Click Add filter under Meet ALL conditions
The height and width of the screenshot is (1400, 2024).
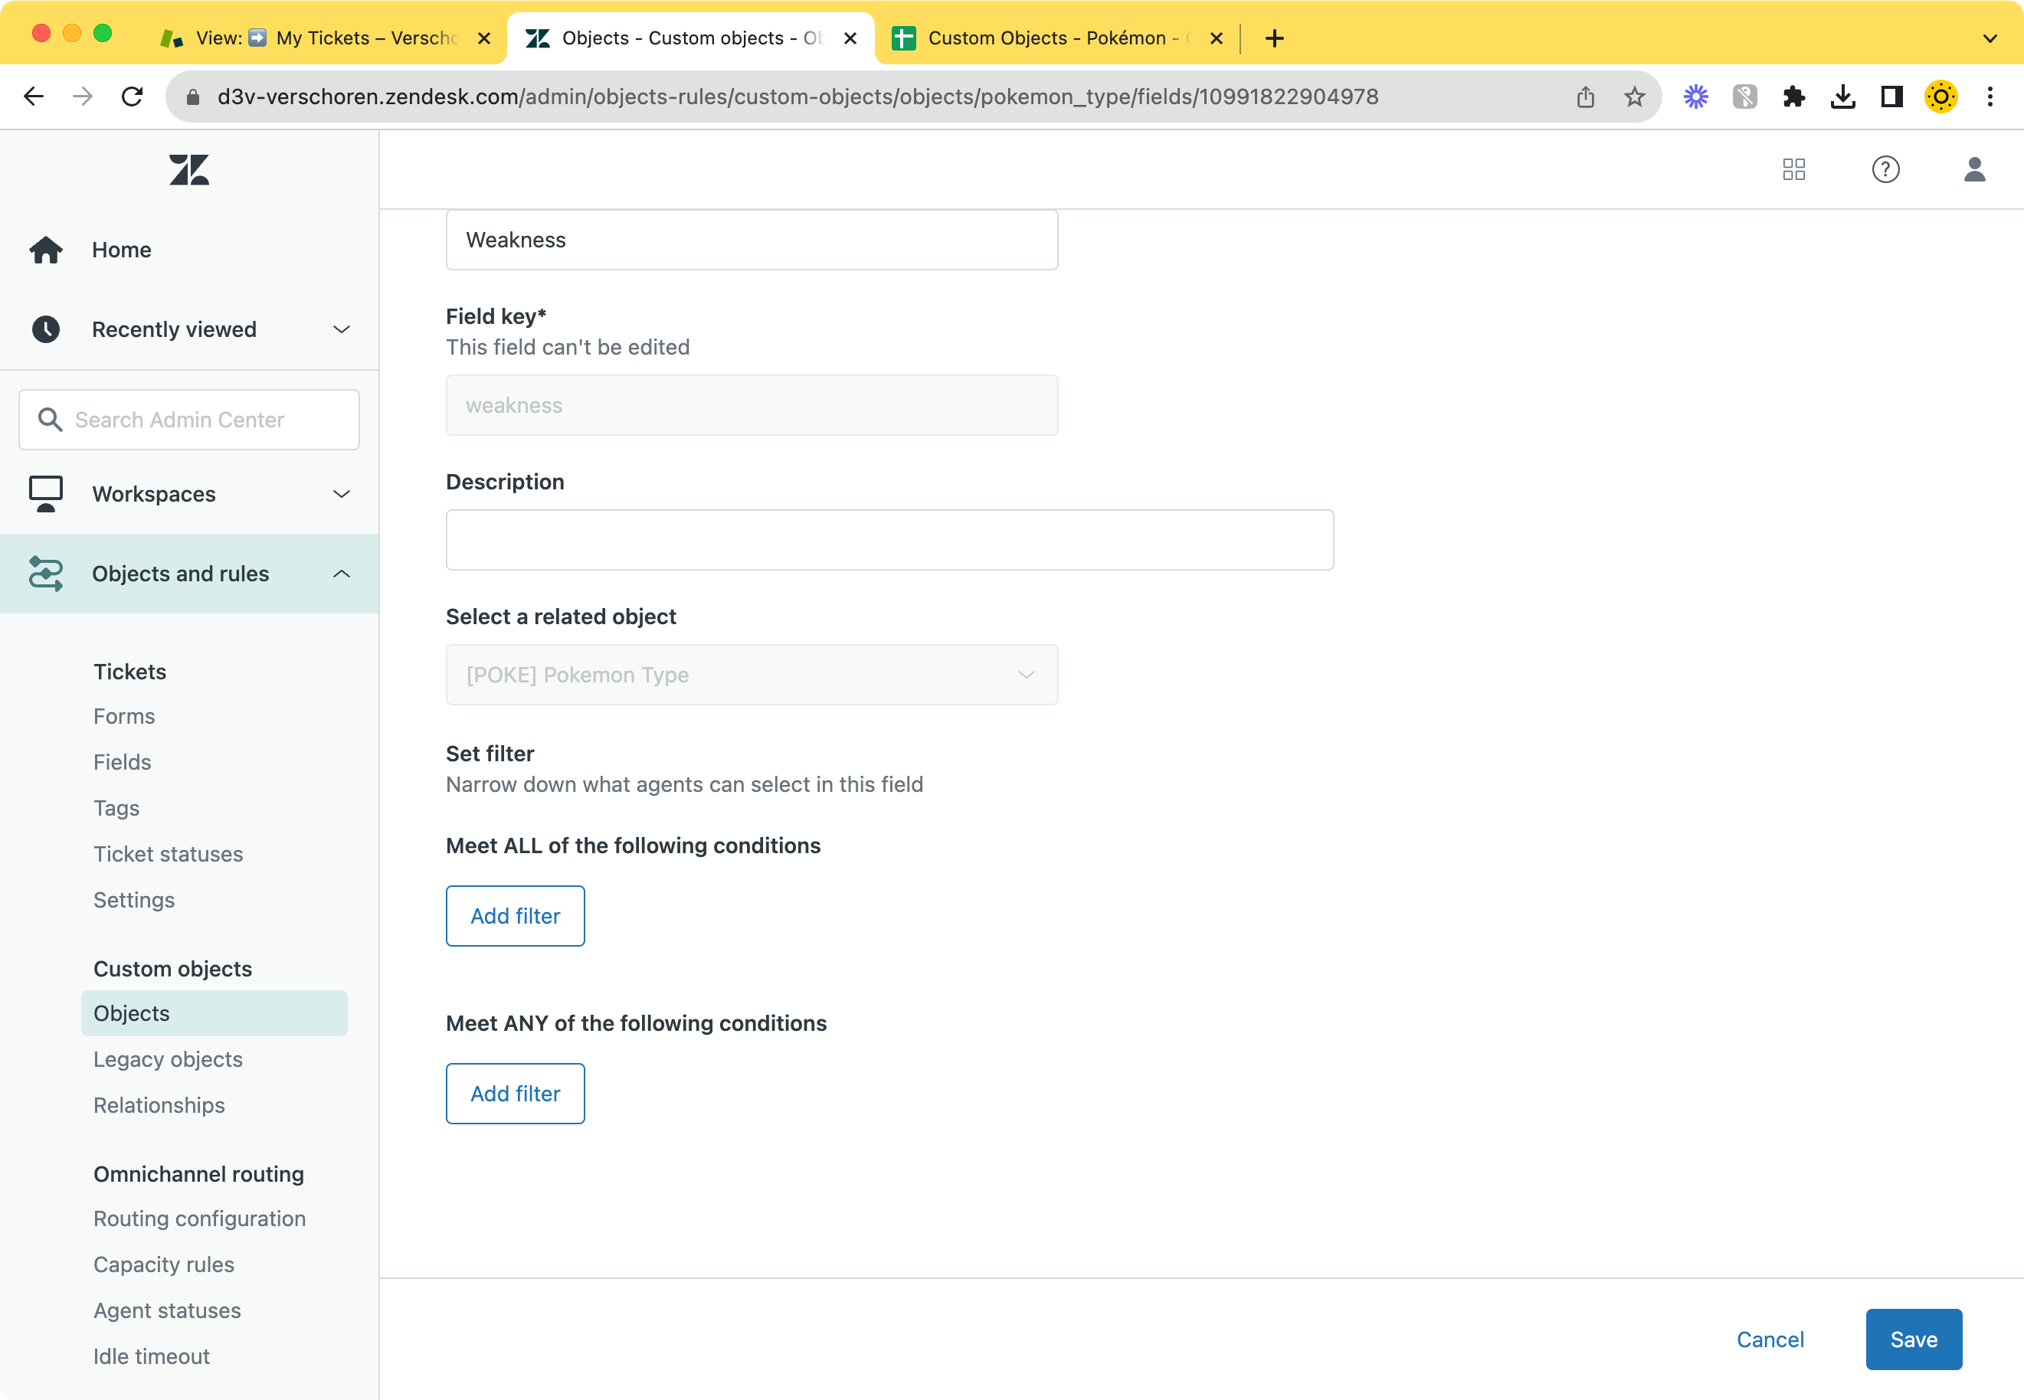click(514, 916)
